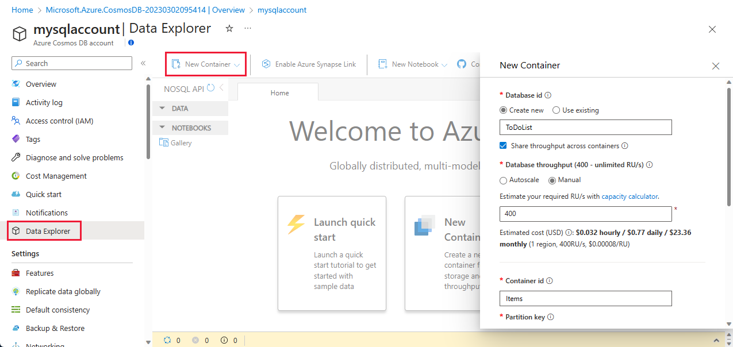The image size is (733, 347).
Task: Click the Data Explorer cube icon
Action: (16, 231)
